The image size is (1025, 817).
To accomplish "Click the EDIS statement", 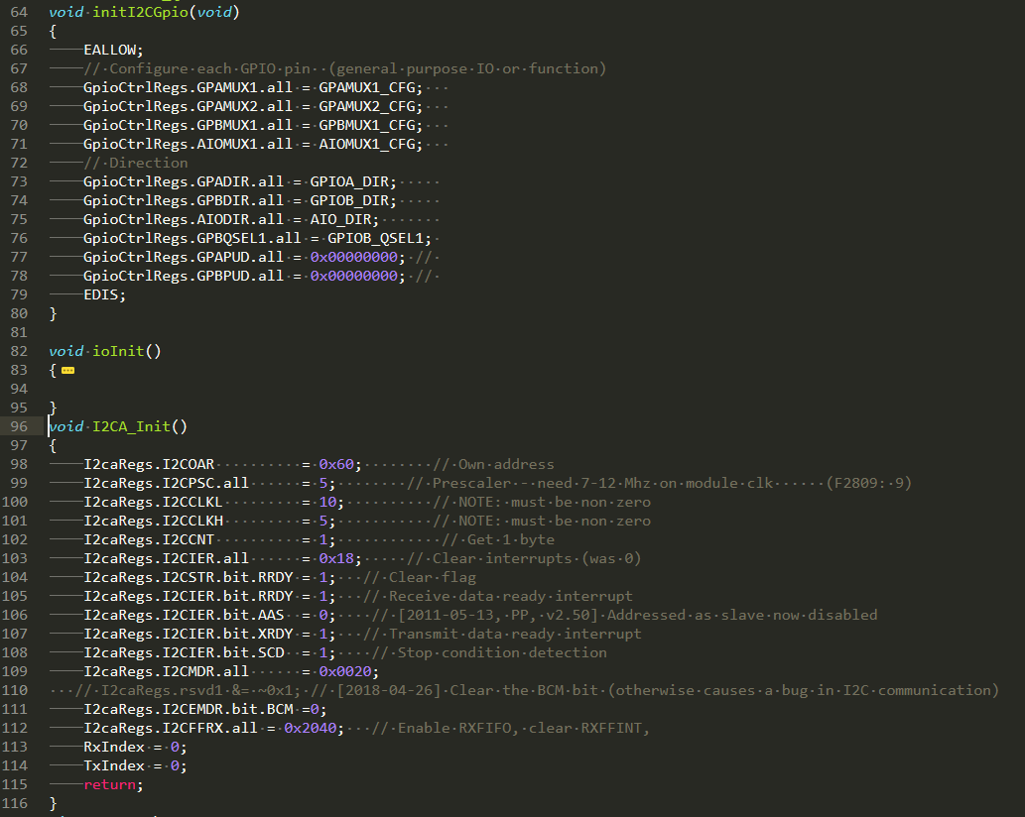I will [104, 294].
